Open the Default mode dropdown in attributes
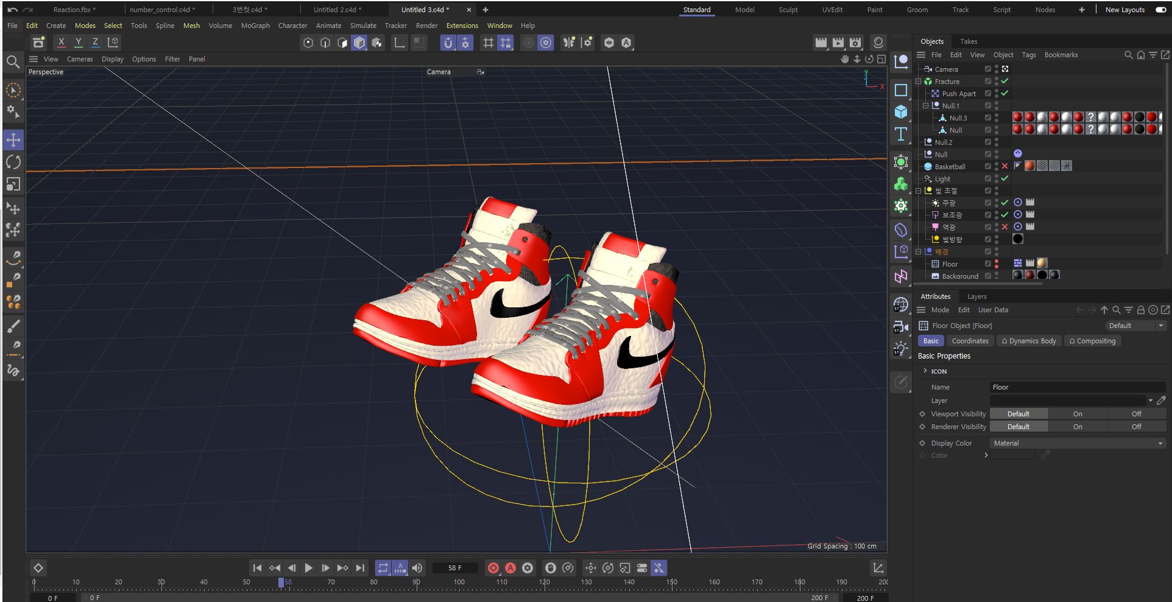1172x602 pixels. [1135, 326]
